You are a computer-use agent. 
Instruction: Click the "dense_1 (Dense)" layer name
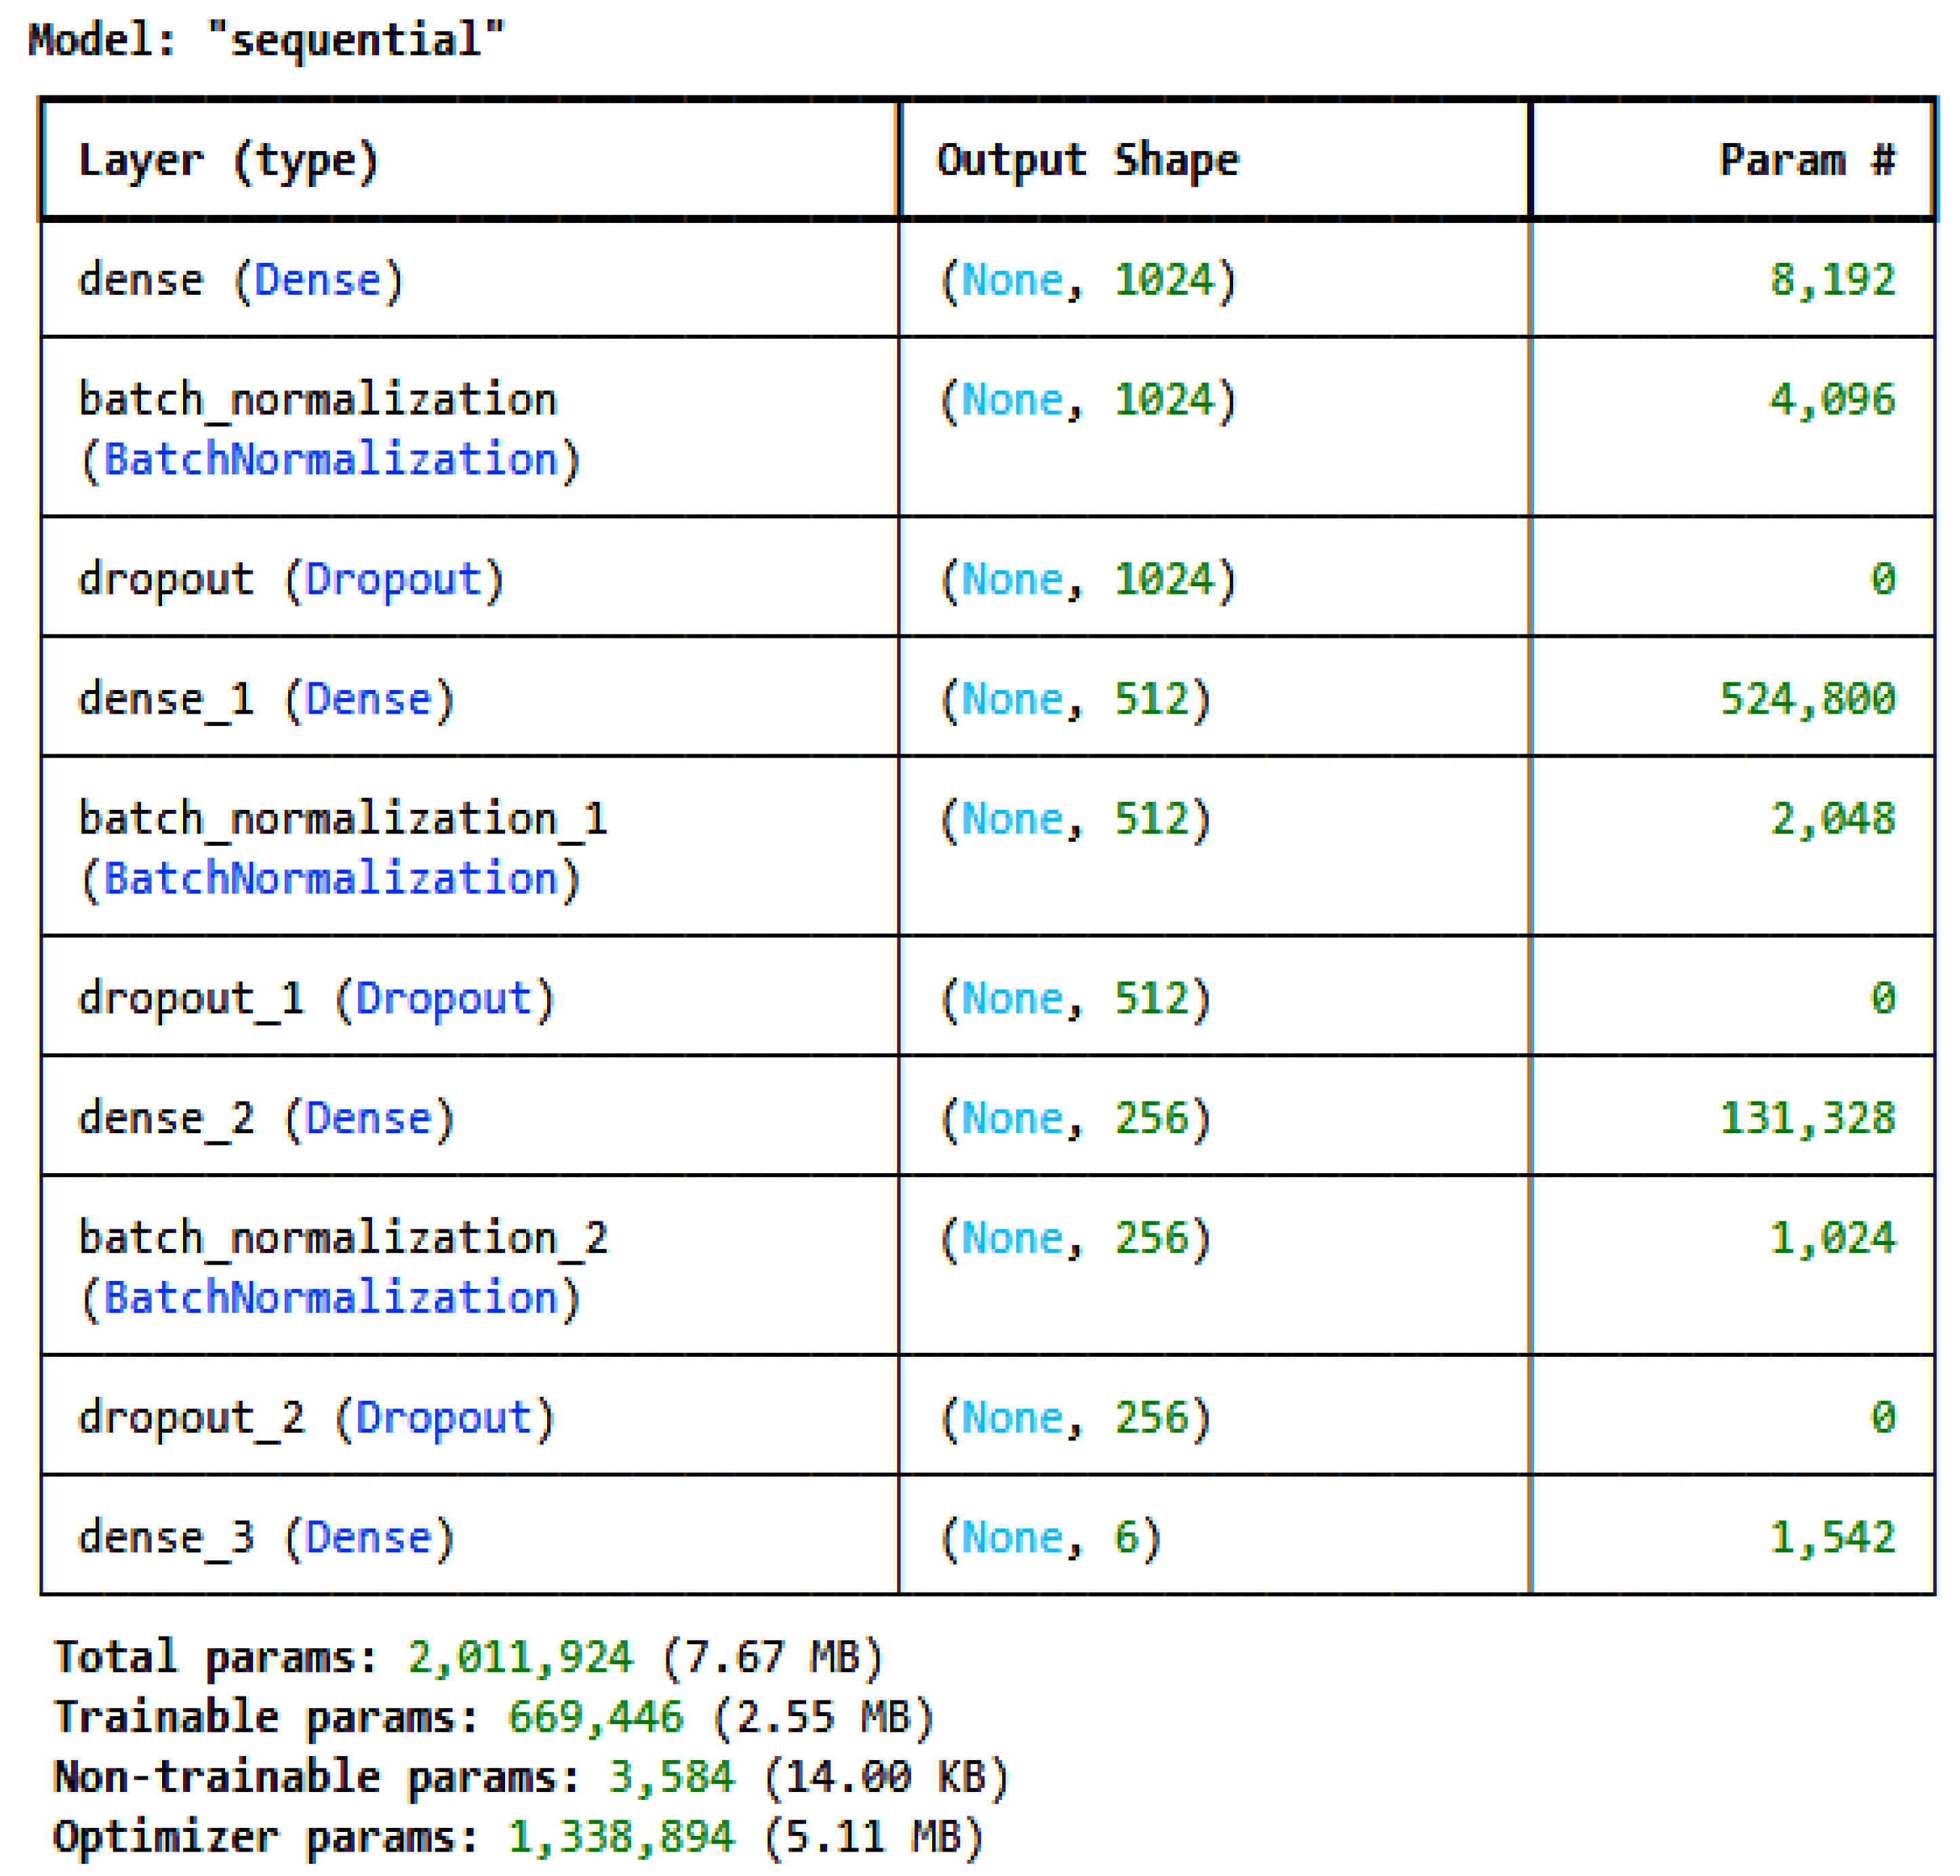pyautogui.click(x=266, y=699)
